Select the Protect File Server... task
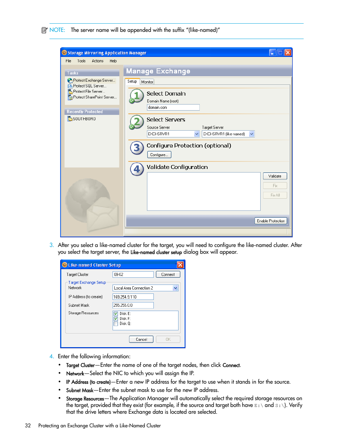Screen dimensions: 342x442 pyautogui.click(x=89, y=92)
